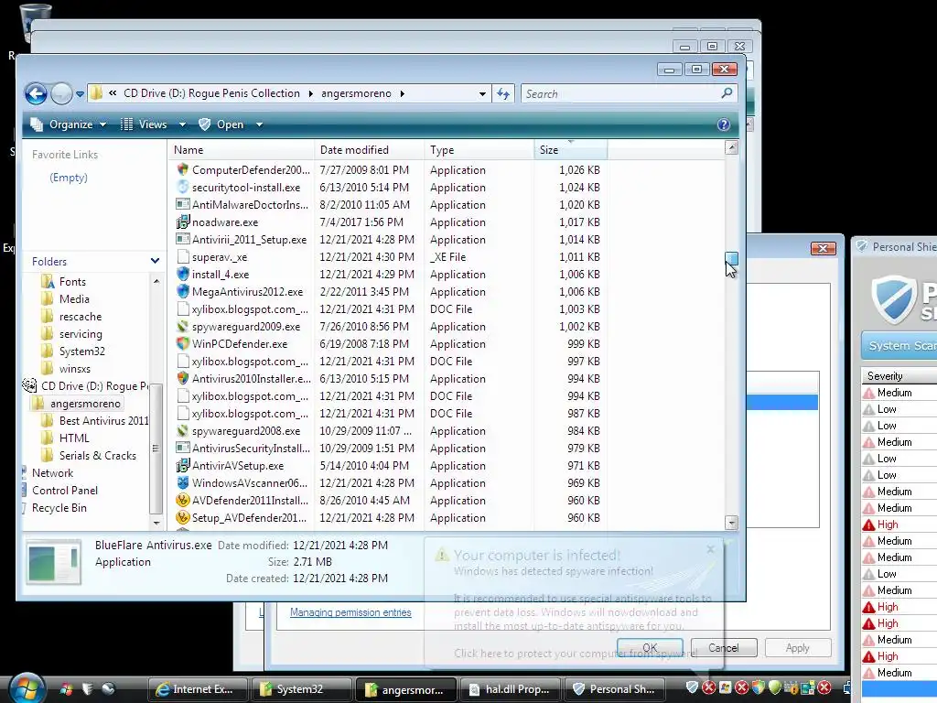Click file list scroll-up arrow
Image resolution: width=937 pixels, height=703 pixels.
click(731, 147)
